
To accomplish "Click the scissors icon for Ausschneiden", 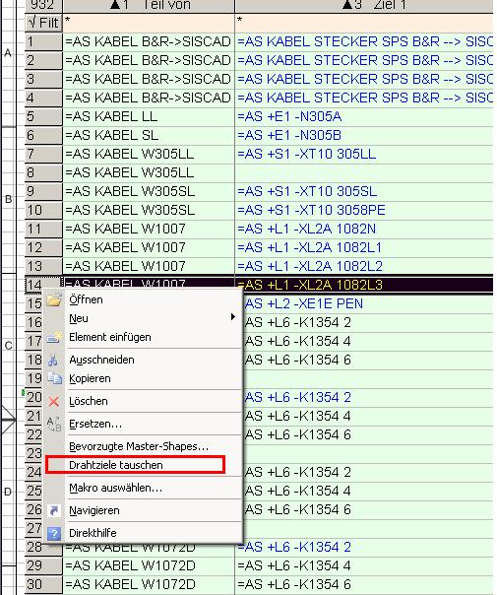I will pyautogui.click(x=53, y=360).
